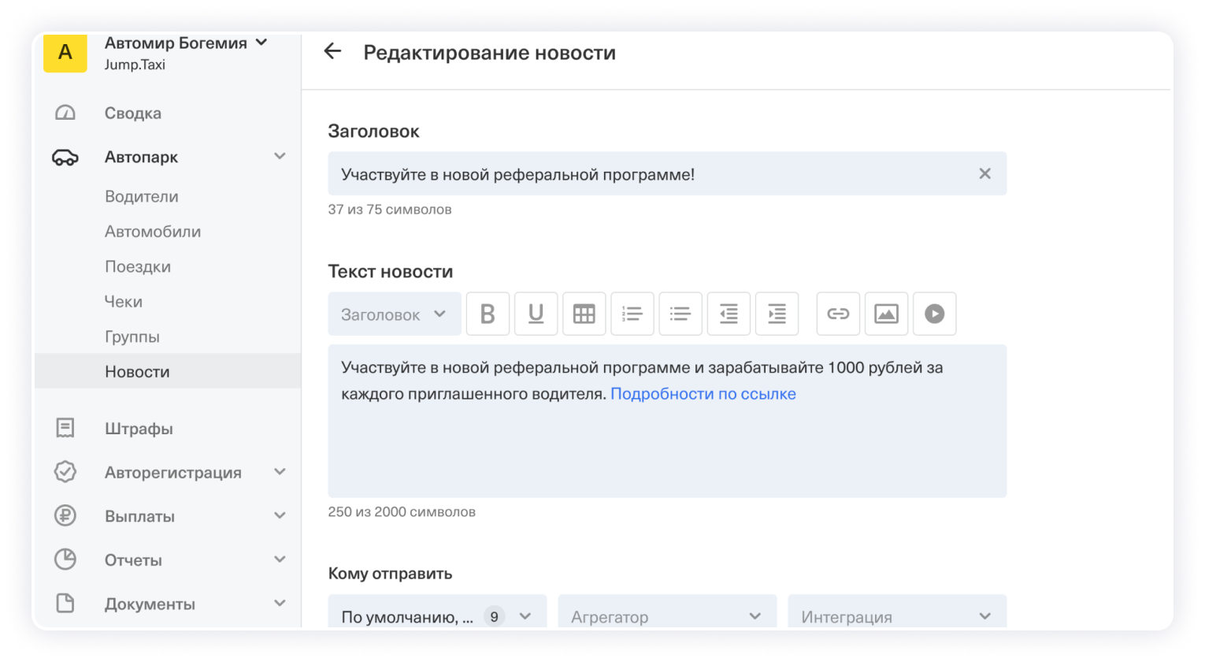1205x662 pixels.
Task: Clear the headline field with X
Action: point(984,174)
